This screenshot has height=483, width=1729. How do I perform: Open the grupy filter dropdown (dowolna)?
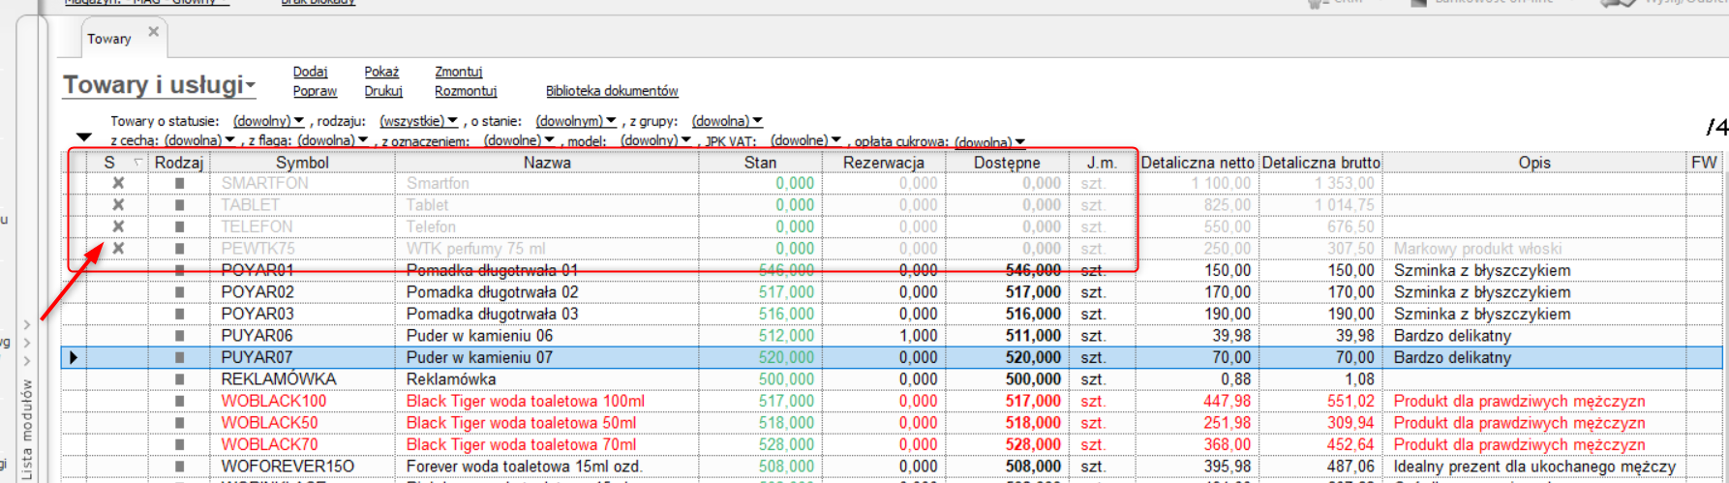[x=727, y=121]
